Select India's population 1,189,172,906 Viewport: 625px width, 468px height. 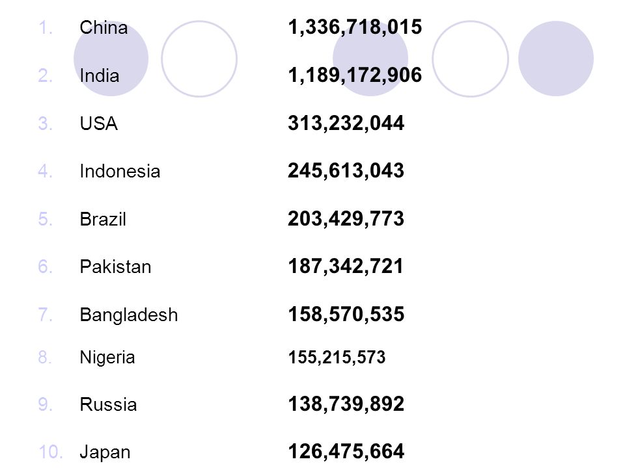[355, 75]
